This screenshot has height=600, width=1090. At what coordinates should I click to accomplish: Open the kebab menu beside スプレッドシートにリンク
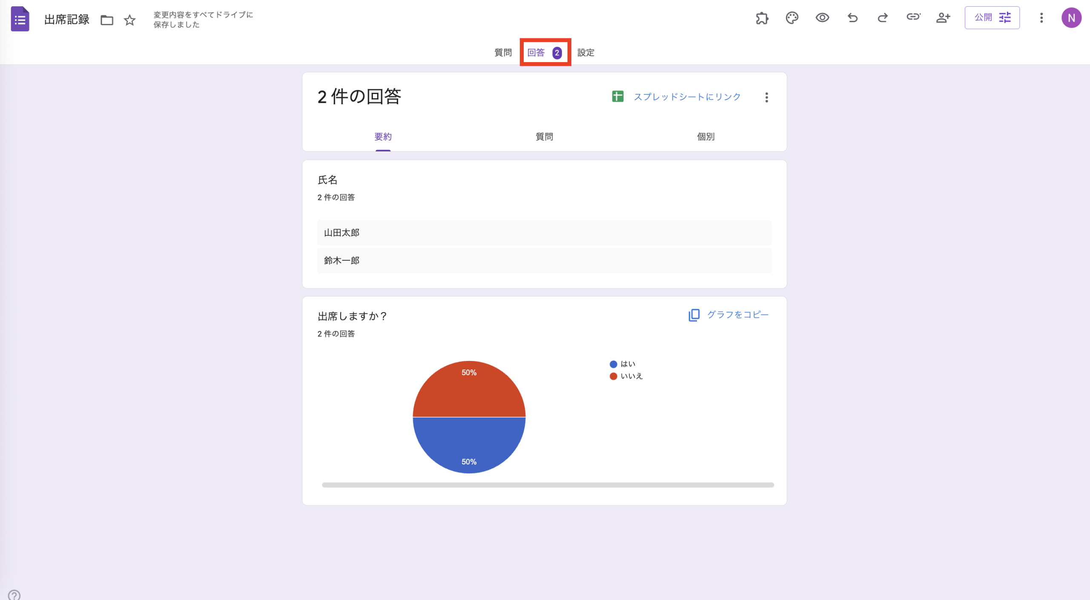(766, 97)
